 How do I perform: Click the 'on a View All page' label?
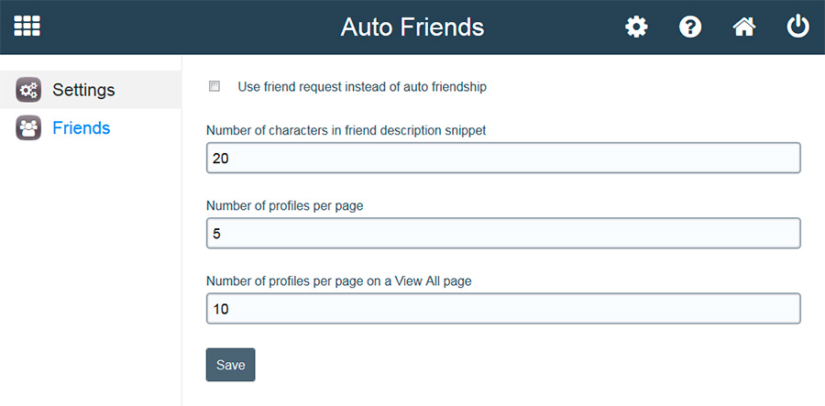338,280
